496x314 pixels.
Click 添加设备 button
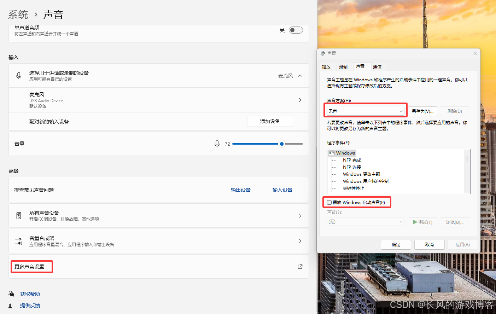coord(270,121)
